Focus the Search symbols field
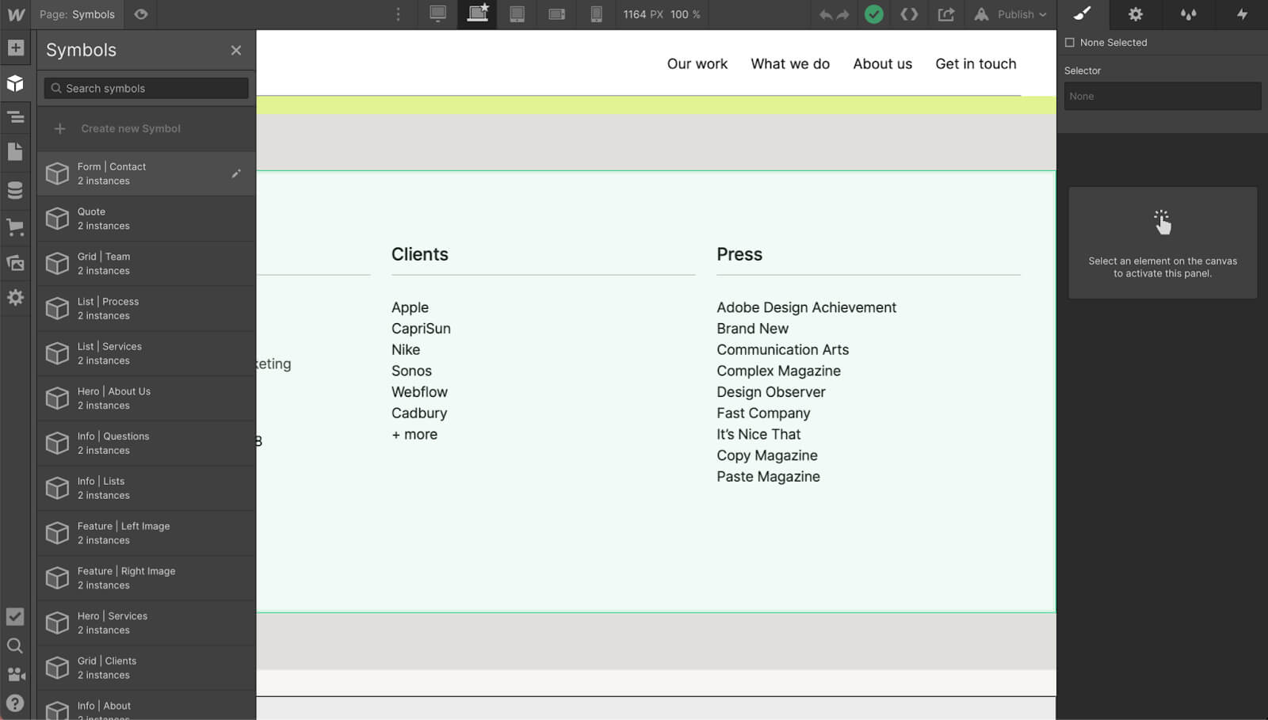 pos(147,88)
